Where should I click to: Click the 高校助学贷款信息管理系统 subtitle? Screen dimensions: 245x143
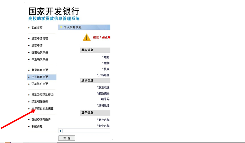point(54,19)
